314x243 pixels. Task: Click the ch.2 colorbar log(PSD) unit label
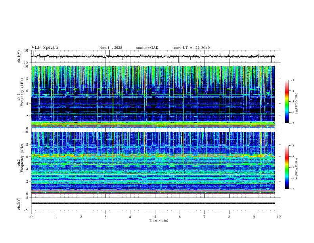pyautogui.click(x=297, y=169)
